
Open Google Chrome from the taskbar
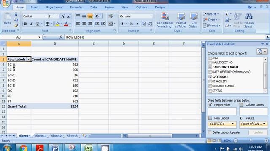tap(24, 148)
